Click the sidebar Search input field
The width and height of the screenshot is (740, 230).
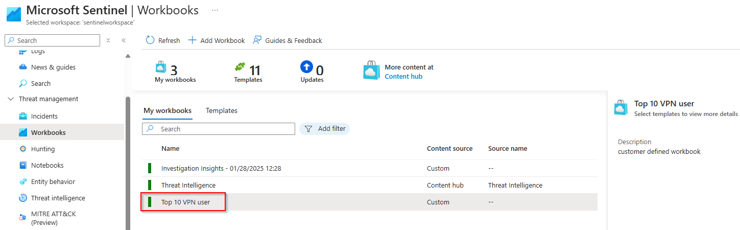coord(52,40)
